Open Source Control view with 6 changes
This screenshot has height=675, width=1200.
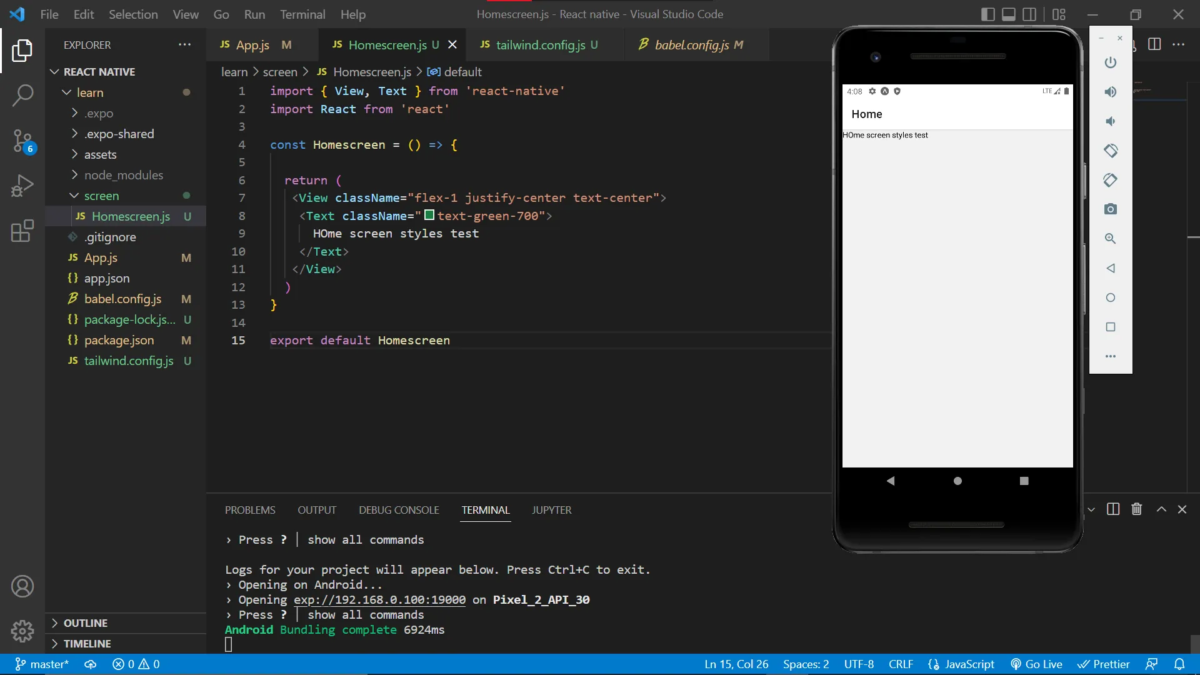click(22, 141)
